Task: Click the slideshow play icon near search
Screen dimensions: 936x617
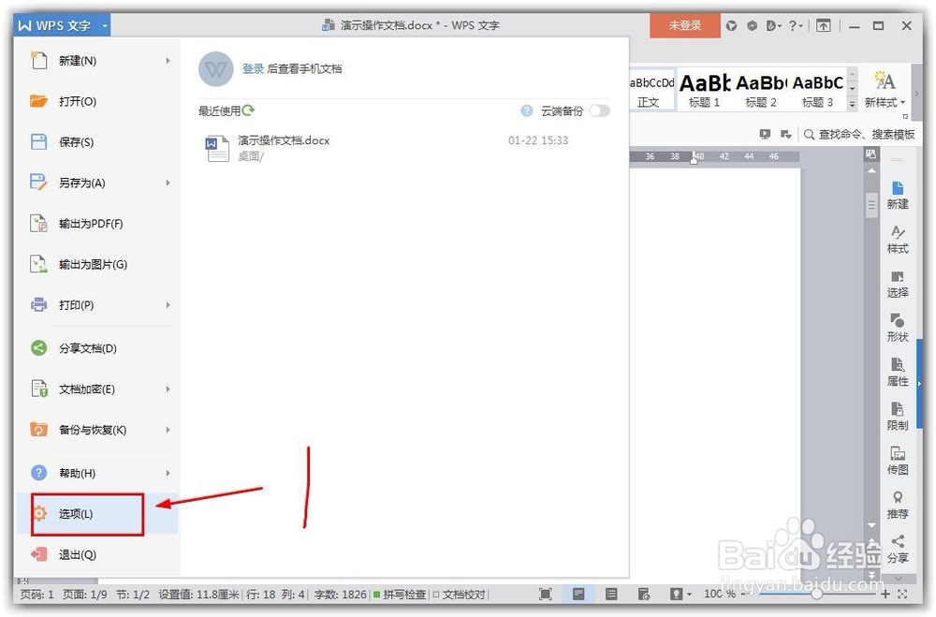Action: click(765, 135)
